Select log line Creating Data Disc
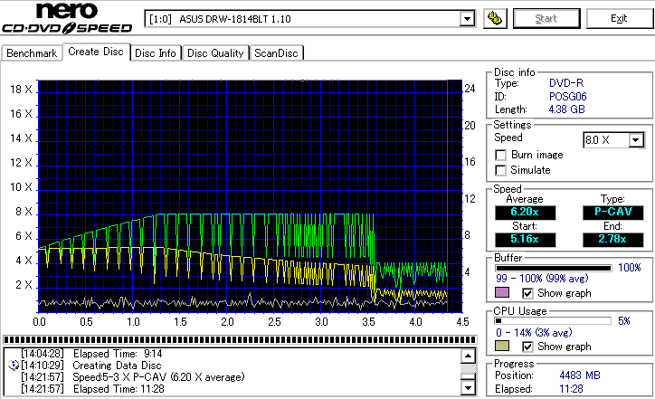This screenshot has width=655, height=399. (x=91, y=366)
